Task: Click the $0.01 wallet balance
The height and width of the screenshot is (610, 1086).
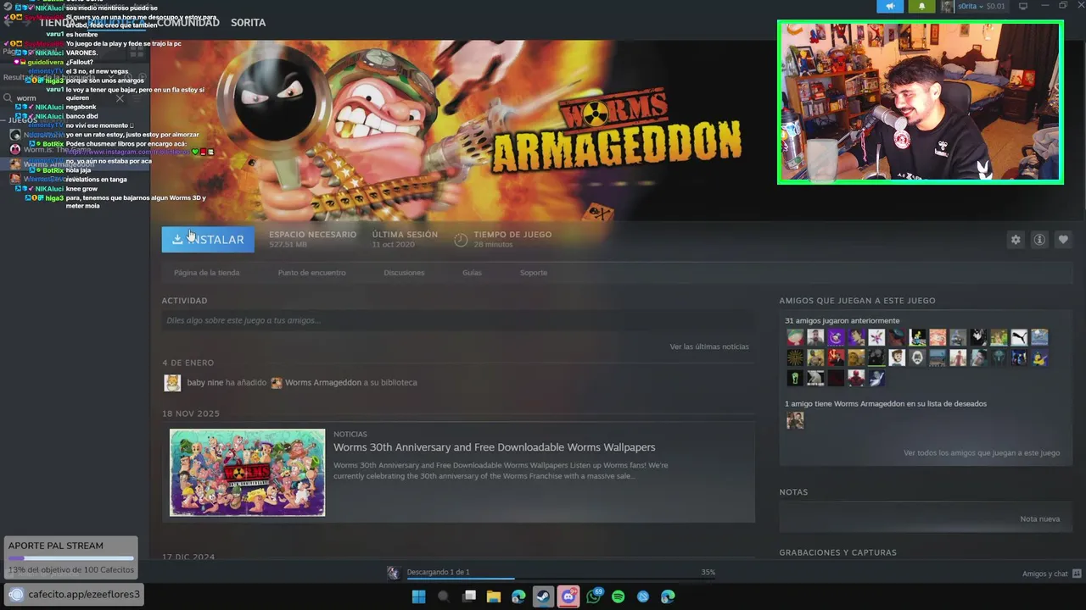Action: pos(995,6)
